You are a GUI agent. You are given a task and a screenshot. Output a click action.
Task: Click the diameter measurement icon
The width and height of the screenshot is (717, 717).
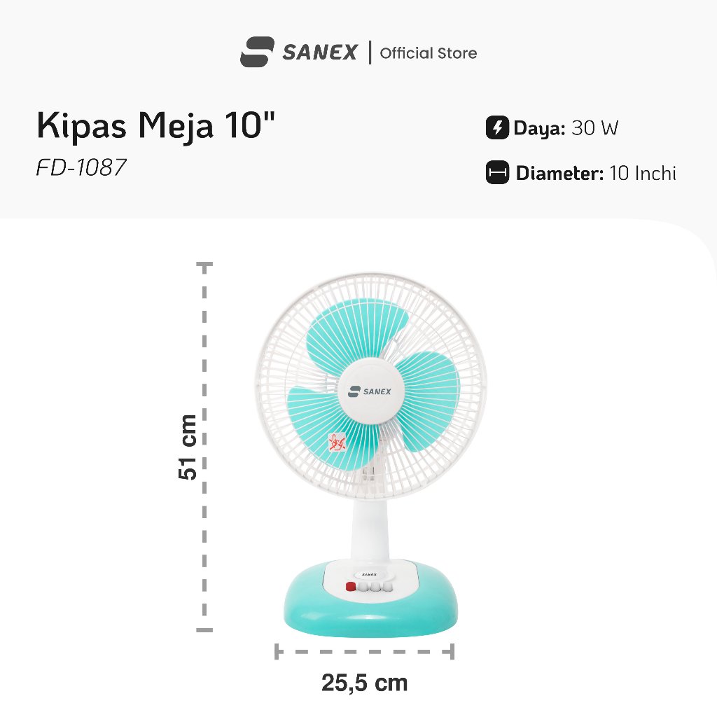coord(496,173)
